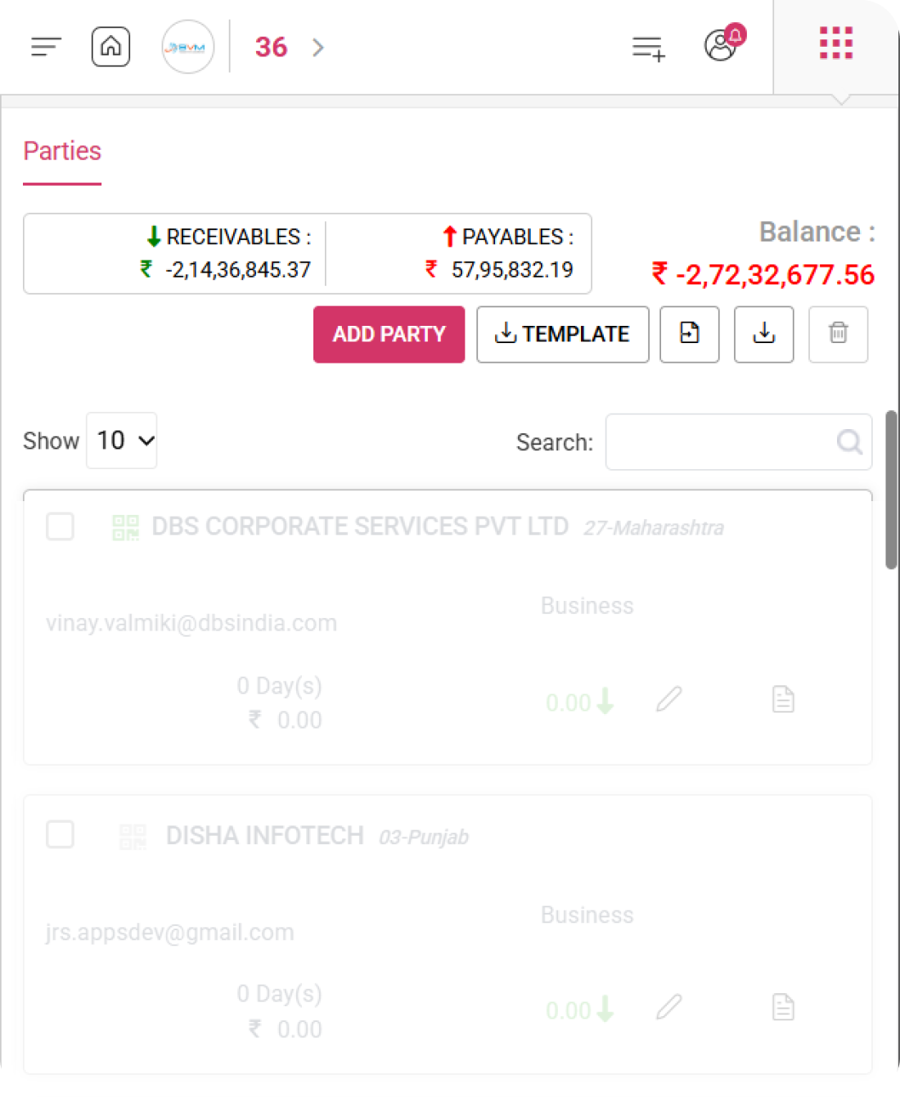
Task: Click the trash delete icon button
Action: [839, 334]
